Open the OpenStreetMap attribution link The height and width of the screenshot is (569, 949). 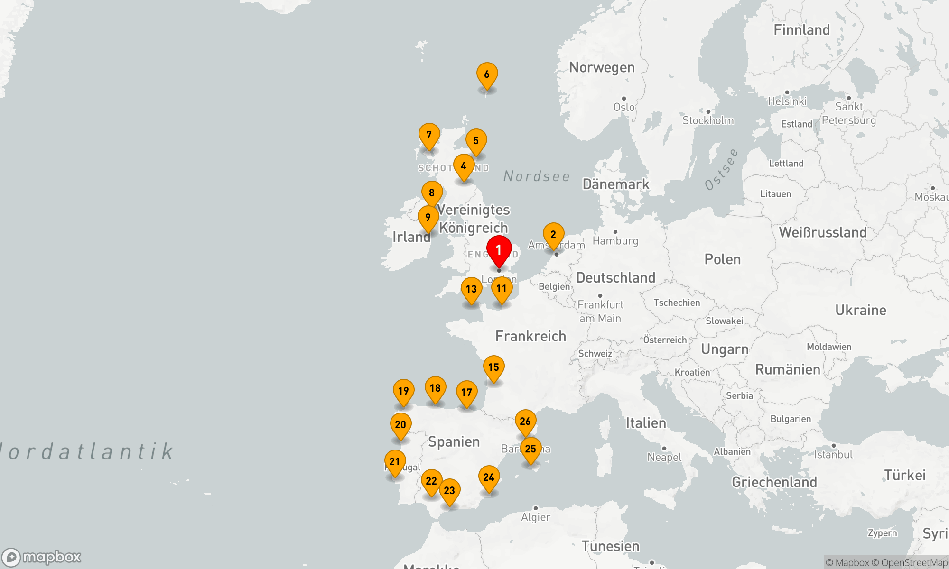tap(910, 563)
